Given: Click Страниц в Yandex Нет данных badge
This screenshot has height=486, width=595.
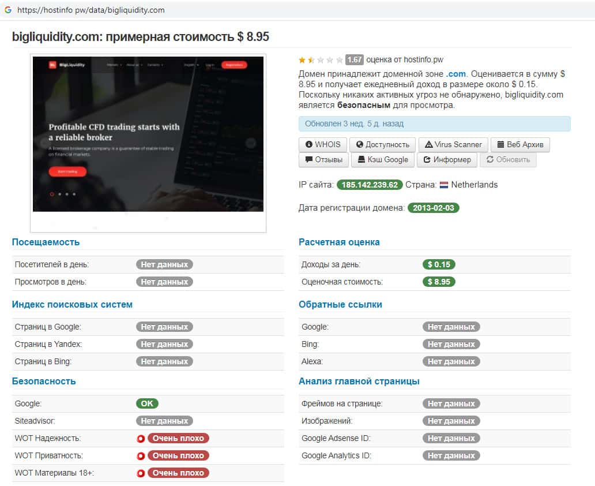Looking at the screenshot, I should [x=164, y=344].
